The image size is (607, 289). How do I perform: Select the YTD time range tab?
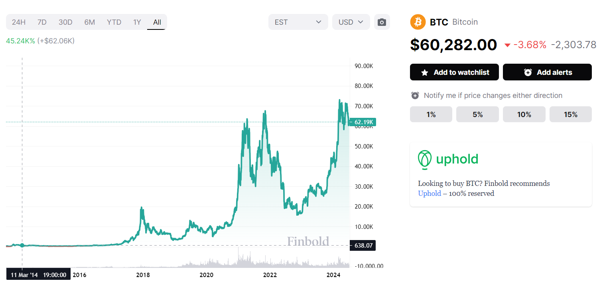(114, 22)
